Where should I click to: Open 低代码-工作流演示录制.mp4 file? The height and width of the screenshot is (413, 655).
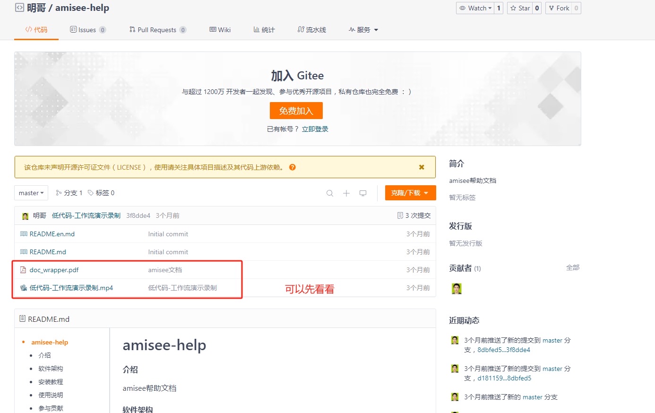71,288
